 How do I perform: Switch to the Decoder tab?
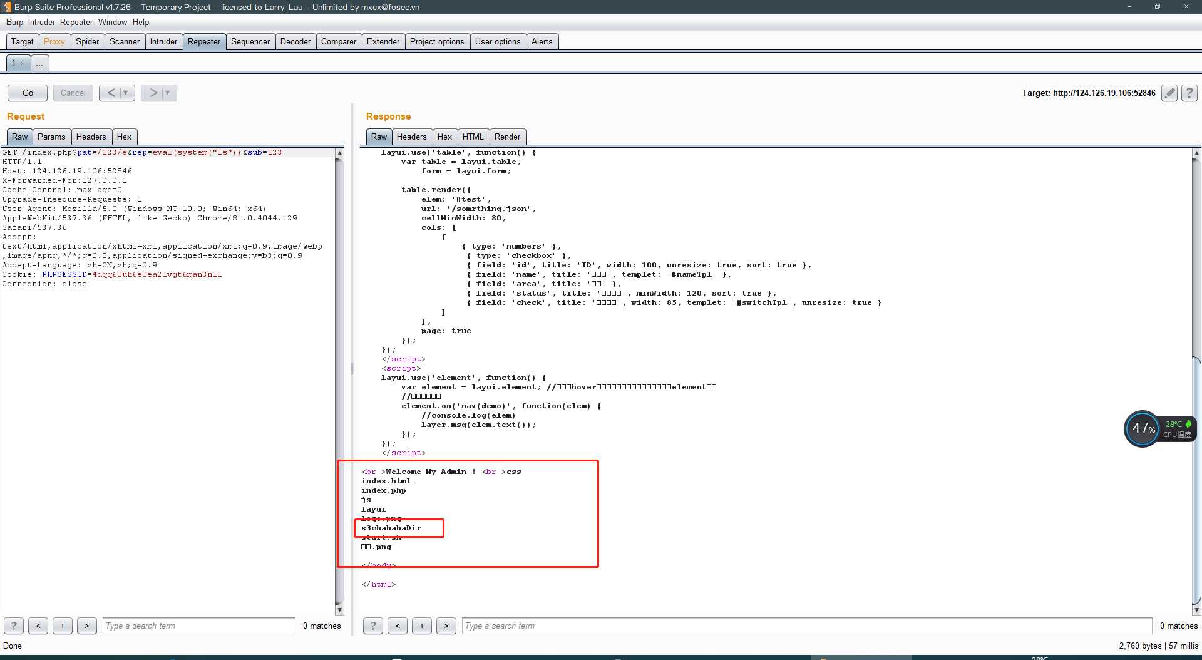tap(295, 41)
